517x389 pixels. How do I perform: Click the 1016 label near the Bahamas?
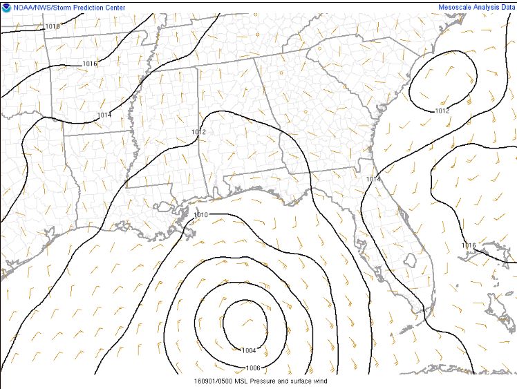469,245
